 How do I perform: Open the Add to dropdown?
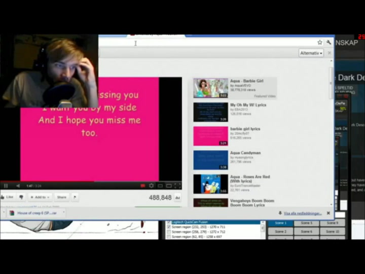[x=40, y=197]
